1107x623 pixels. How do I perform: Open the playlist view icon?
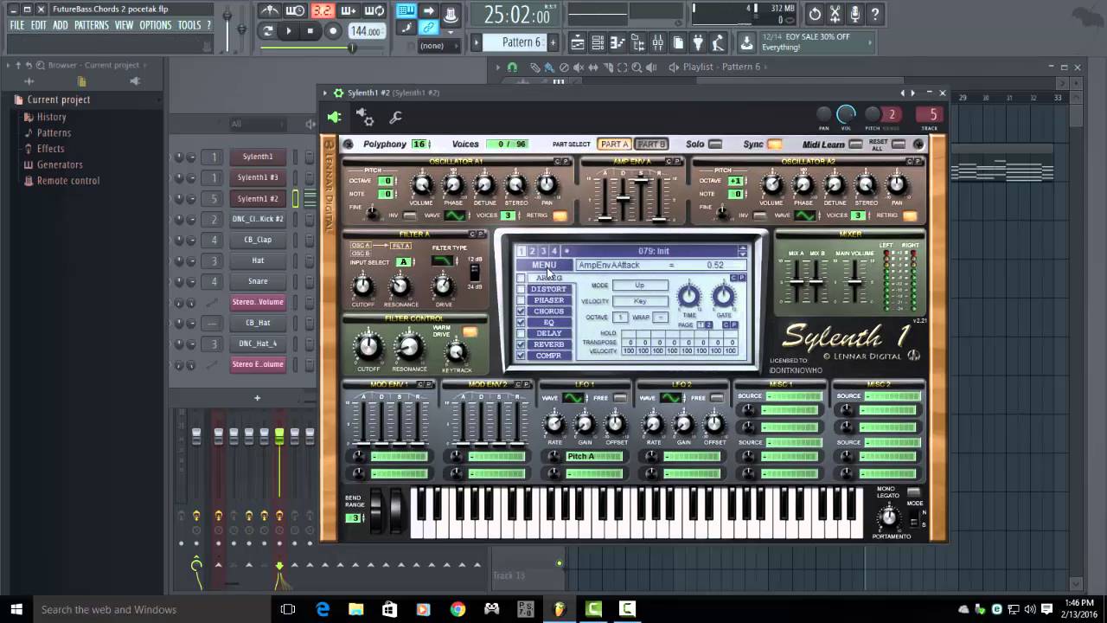click(577, 42)
